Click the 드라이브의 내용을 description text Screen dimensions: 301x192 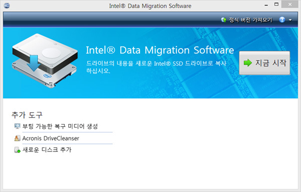click(156, 67)
